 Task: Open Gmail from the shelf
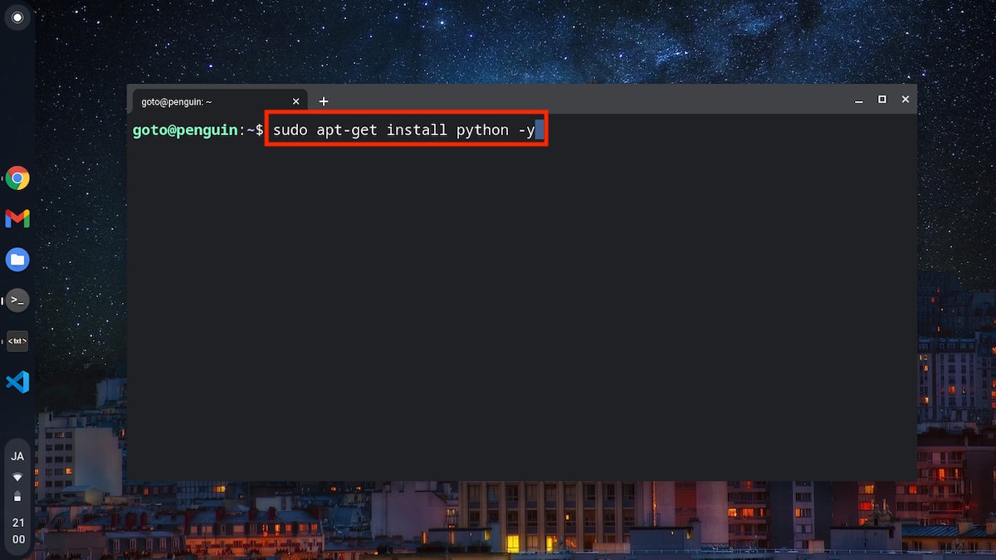(x=17, y=219)
